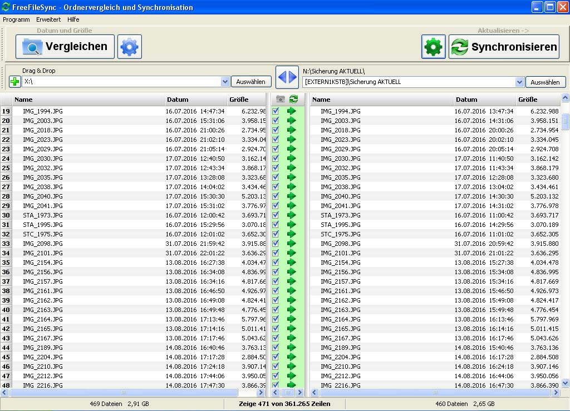
Task: Click the sync action icon in middle header
Action: pyautogui.click(x=293, y=99)
